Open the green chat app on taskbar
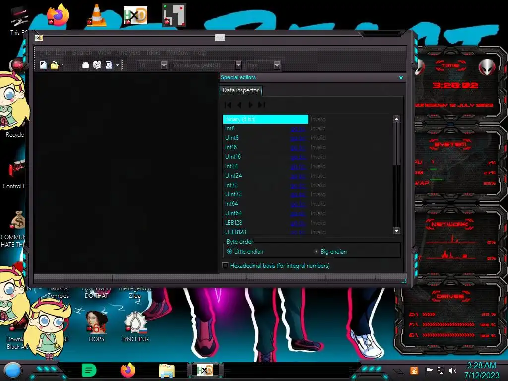508x381 pixels. tap(89, 370)
